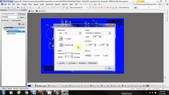Image resolution: width=169 pixels, height=95 pixels.
Task: Open the No Variations dropdown
Action: point(133,8)
